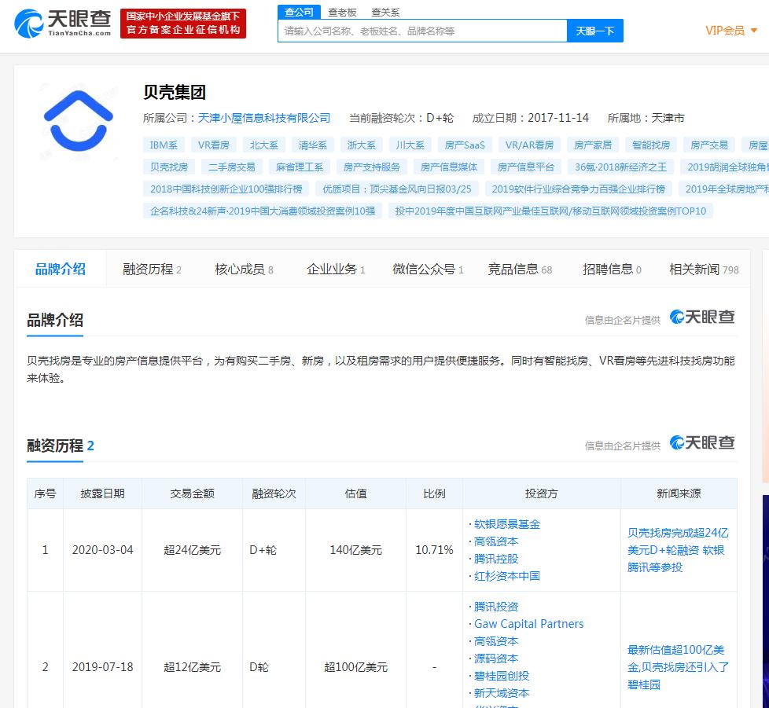This screenshot has height=708, width=769.
Task: Click the 二手房交易 tag
Action: click(231, 167)
